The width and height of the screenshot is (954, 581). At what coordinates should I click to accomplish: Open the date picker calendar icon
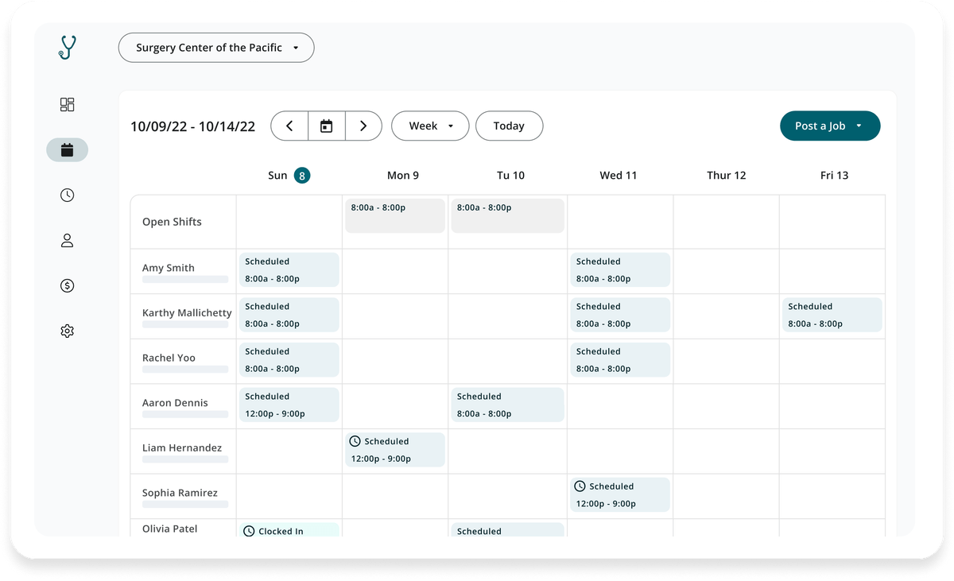pyautogui.click(x=326, y=126)
